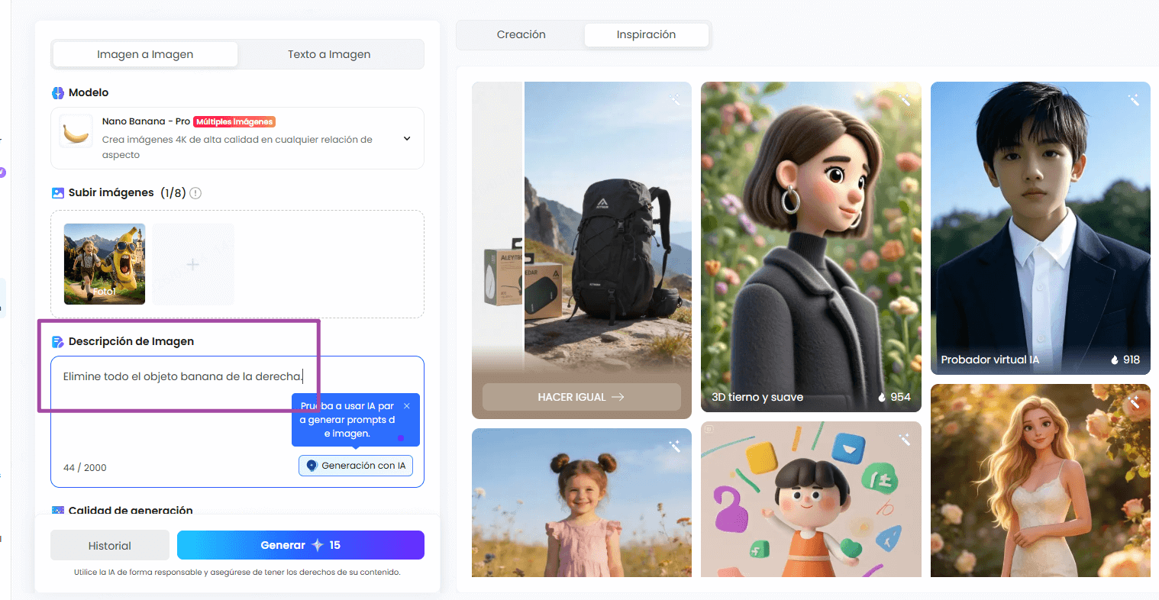Select the Inspiración tab
The width and height of the screenshot is (1159, 600).
tap(647, 34)
